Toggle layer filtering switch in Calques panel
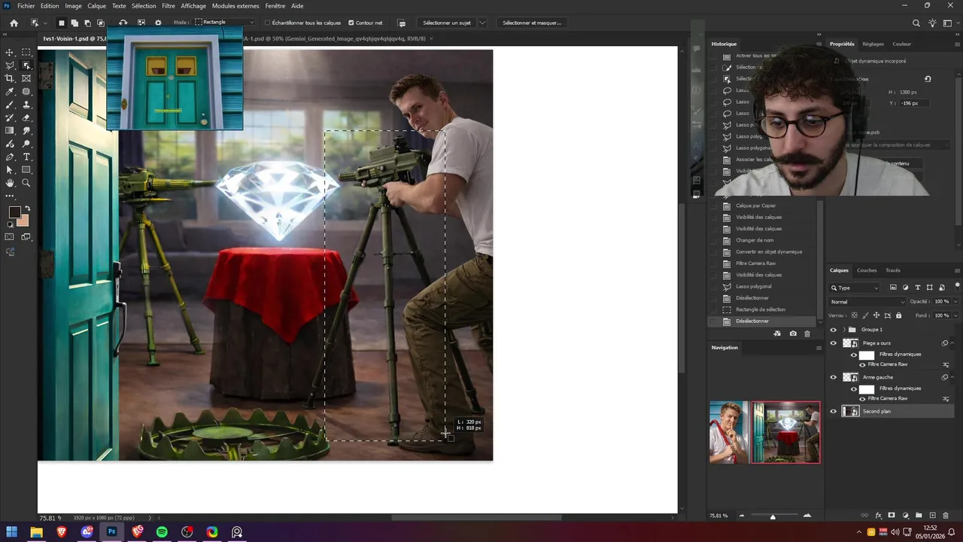Screen dimensions: 963x542 coord(956,286)
